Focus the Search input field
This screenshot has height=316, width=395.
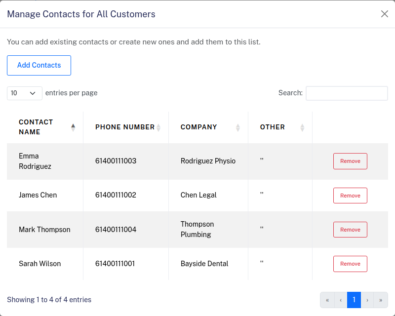pos(347,93)
